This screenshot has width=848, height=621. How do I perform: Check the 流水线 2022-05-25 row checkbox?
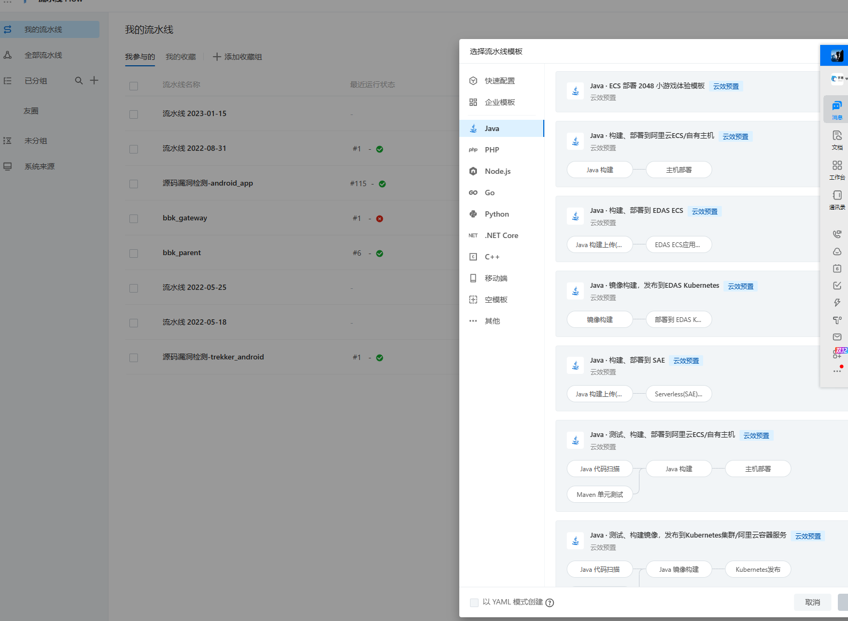pos(134,288)
